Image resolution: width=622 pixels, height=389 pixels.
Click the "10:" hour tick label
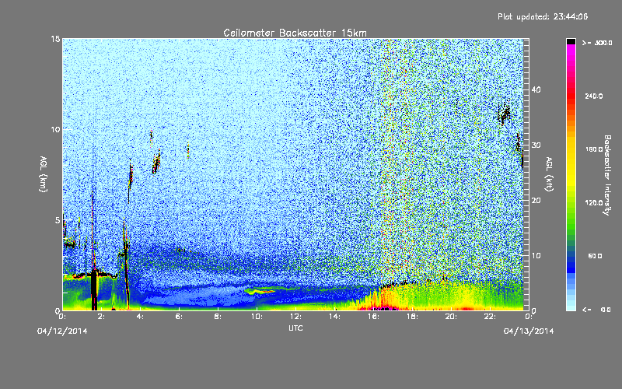pos(257,317)
